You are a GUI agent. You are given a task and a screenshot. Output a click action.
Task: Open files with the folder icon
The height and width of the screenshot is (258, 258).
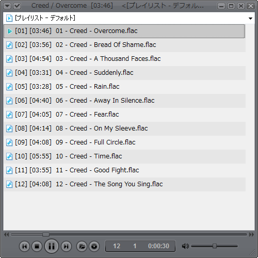pyautogui.click(x=82, y=246)
